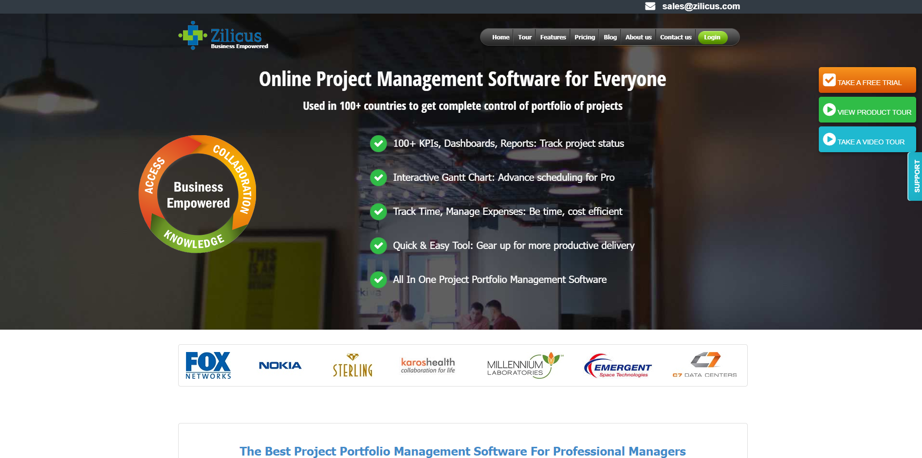This screenshot has width=922, height=458.
Task: Click the Nokia company logo
Action: (280, 365)
